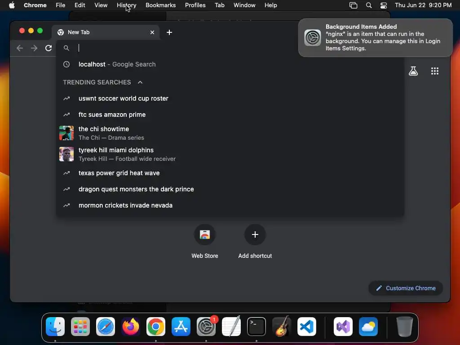Select suggestion 'texas power grid heat wave'

[230, 173]
